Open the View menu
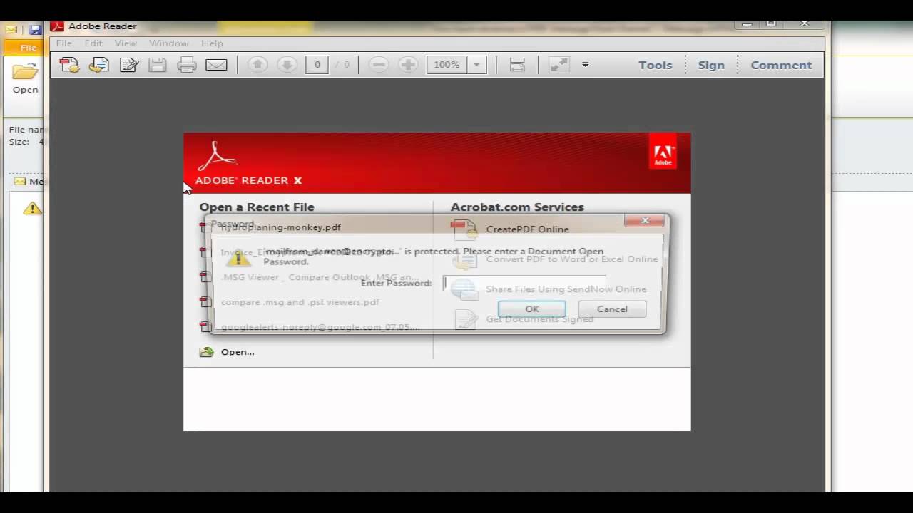This screenshot has height=513, width=913. click(126, 43)
